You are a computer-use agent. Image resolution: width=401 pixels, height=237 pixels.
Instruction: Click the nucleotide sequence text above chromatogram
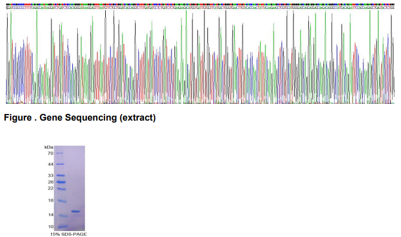200,8
